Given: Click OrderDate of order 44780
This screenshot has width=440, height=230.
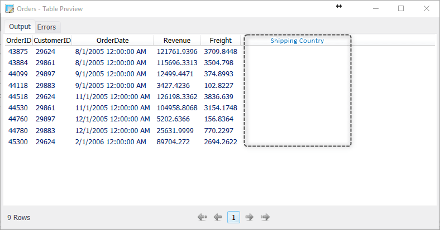Looking at the screenshot, I should [113, 131].
